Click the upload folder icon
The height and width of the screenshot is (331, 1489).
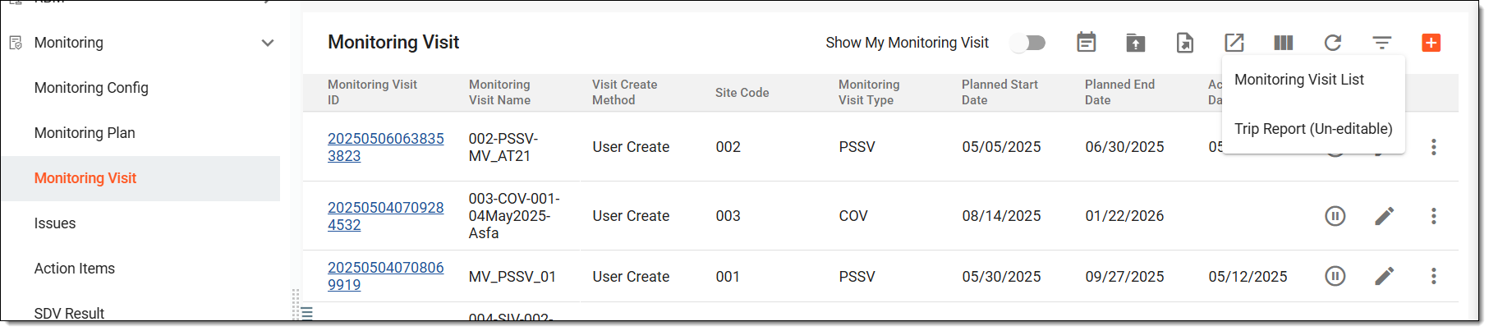coord(1135,43)
